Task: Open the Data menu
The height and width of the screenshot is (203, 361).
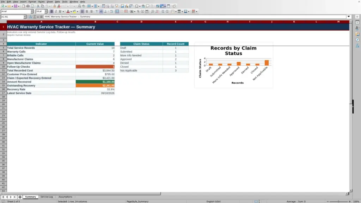Action: [x=57, y=2]
